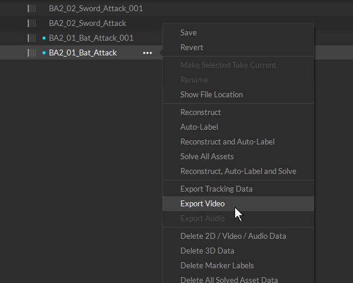
Task: Click the cyan dot beside BA2_01_Bat_Attack_001
Action: pyautogui.click(x=44, y=38)
